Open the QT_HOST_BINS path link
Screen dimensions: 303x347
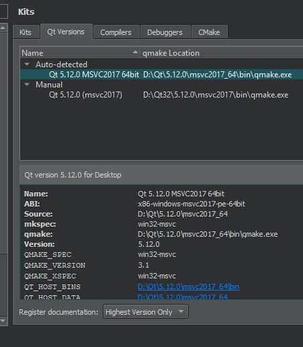pyautogui.click(x=189, y=286)
